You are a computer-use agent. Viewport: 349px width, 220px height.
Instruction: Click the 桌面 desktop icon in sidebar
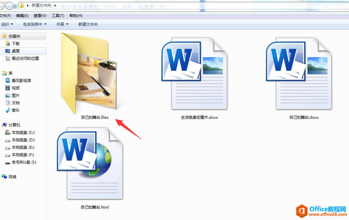7,51
